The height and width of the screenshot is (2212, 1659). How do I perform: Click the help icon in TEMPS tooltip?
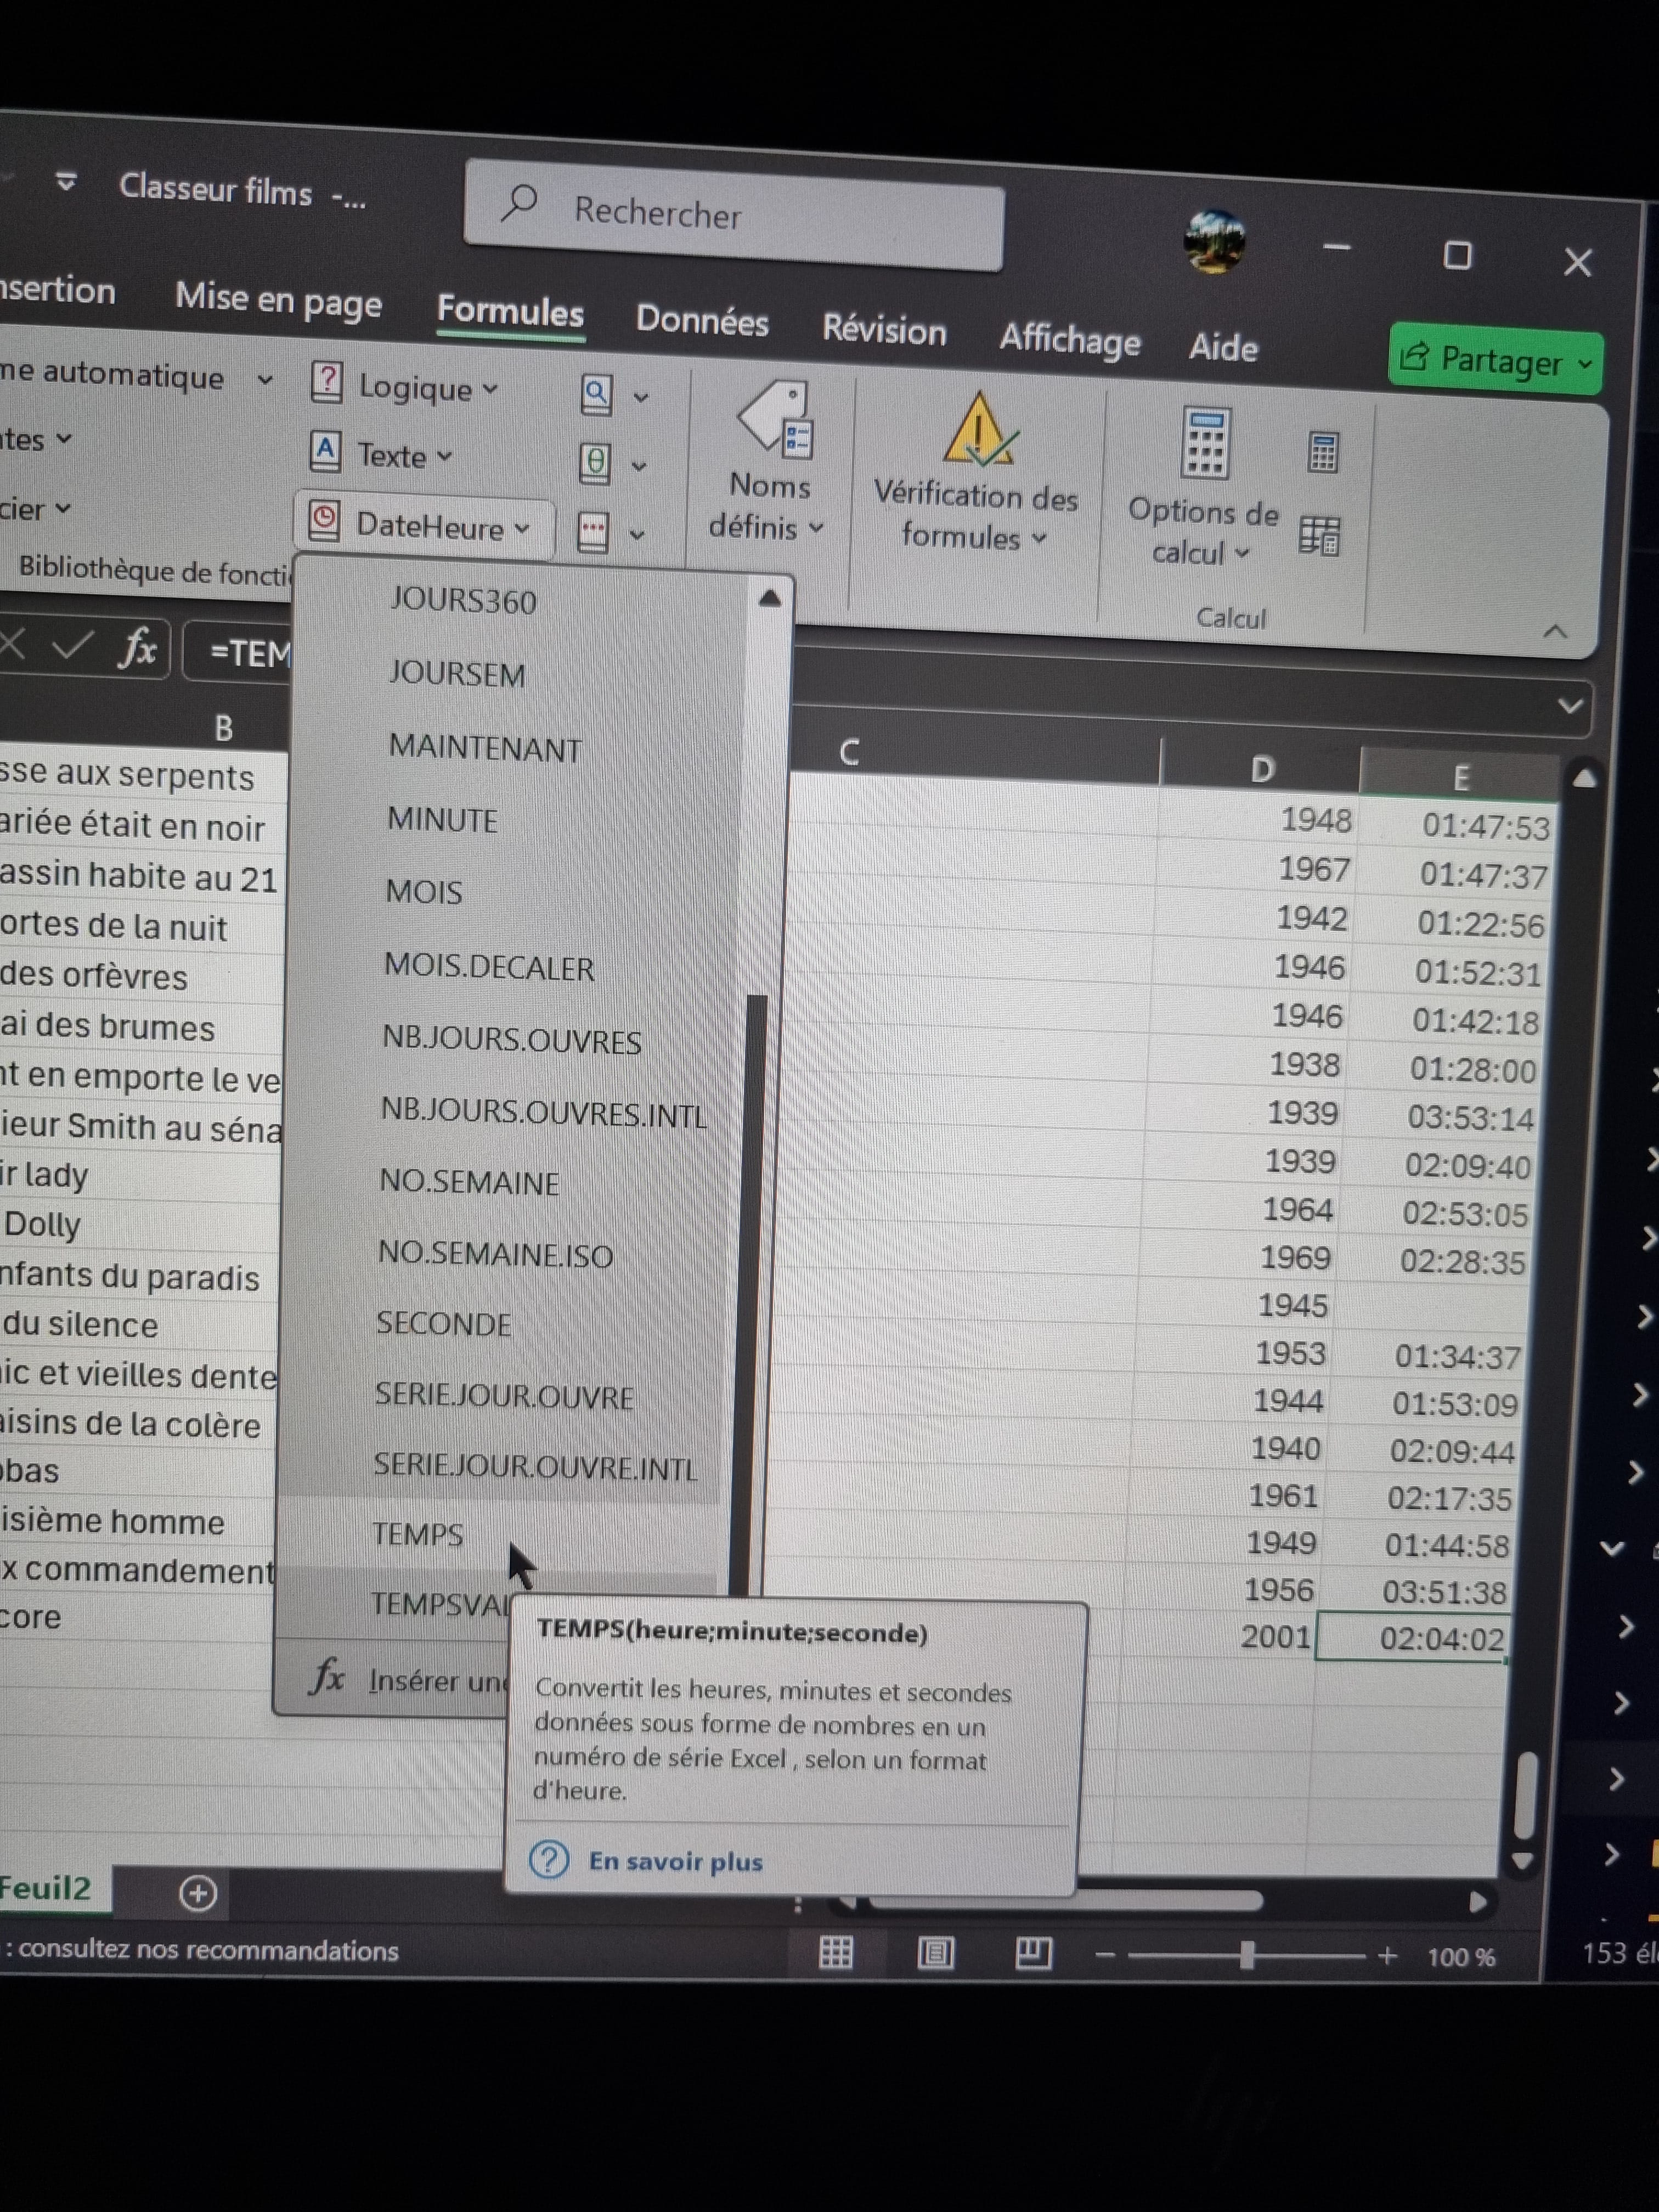pyautogui.click(x=548, y=1859)
